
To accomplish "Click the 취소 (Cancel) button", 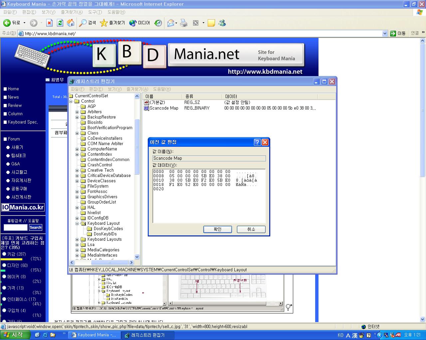I will [251, 229].
